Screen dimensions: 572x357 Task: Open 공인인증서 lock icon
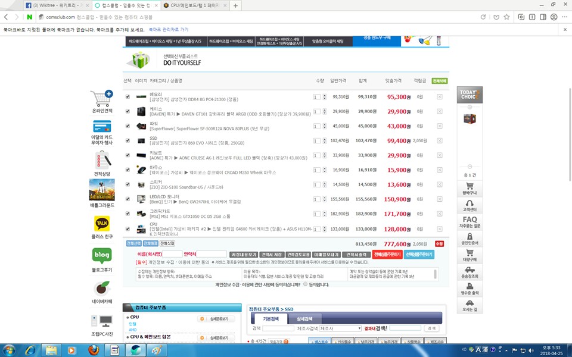tap(470, 239)
